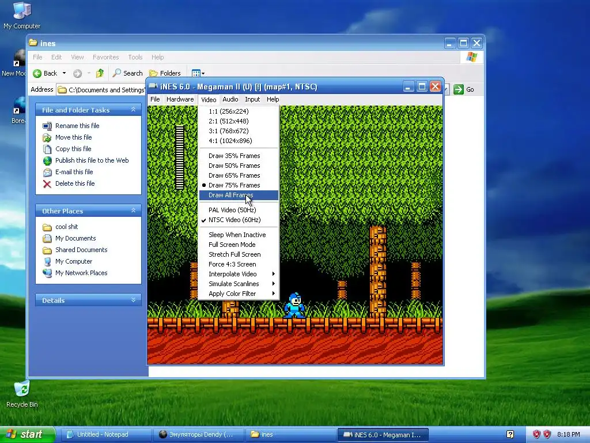The image size is (590, 443).
Task: Click the My Documents folder icon in Other Places
Action: [x=47, y=238]
